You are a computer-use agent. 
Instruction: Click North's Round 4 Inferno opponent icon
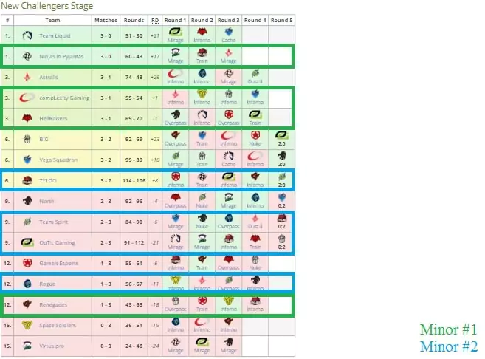click(255, 197)
